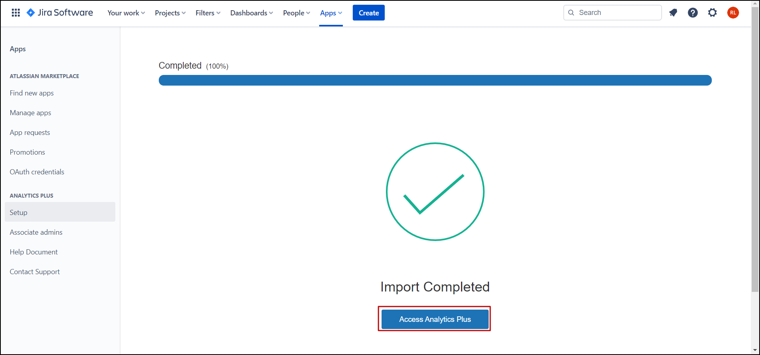Open the Apps menu in top navigation
This screenshot has height=355, width=760.
point(331,13)
